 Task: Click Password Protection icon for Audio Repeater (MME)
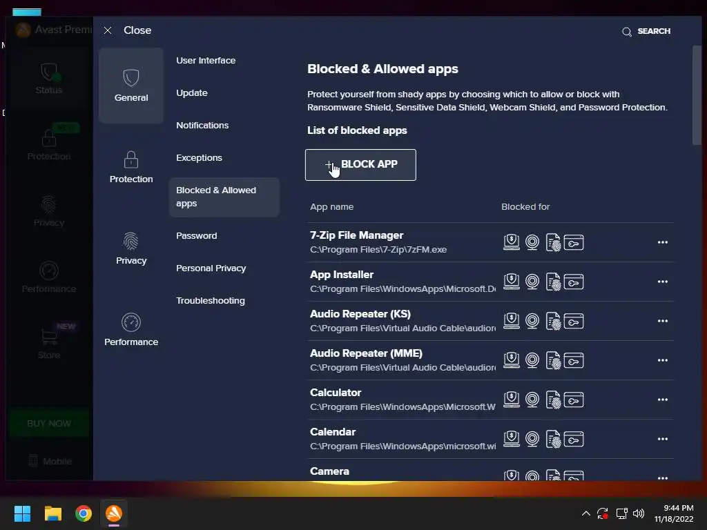(x=574, y=360)
